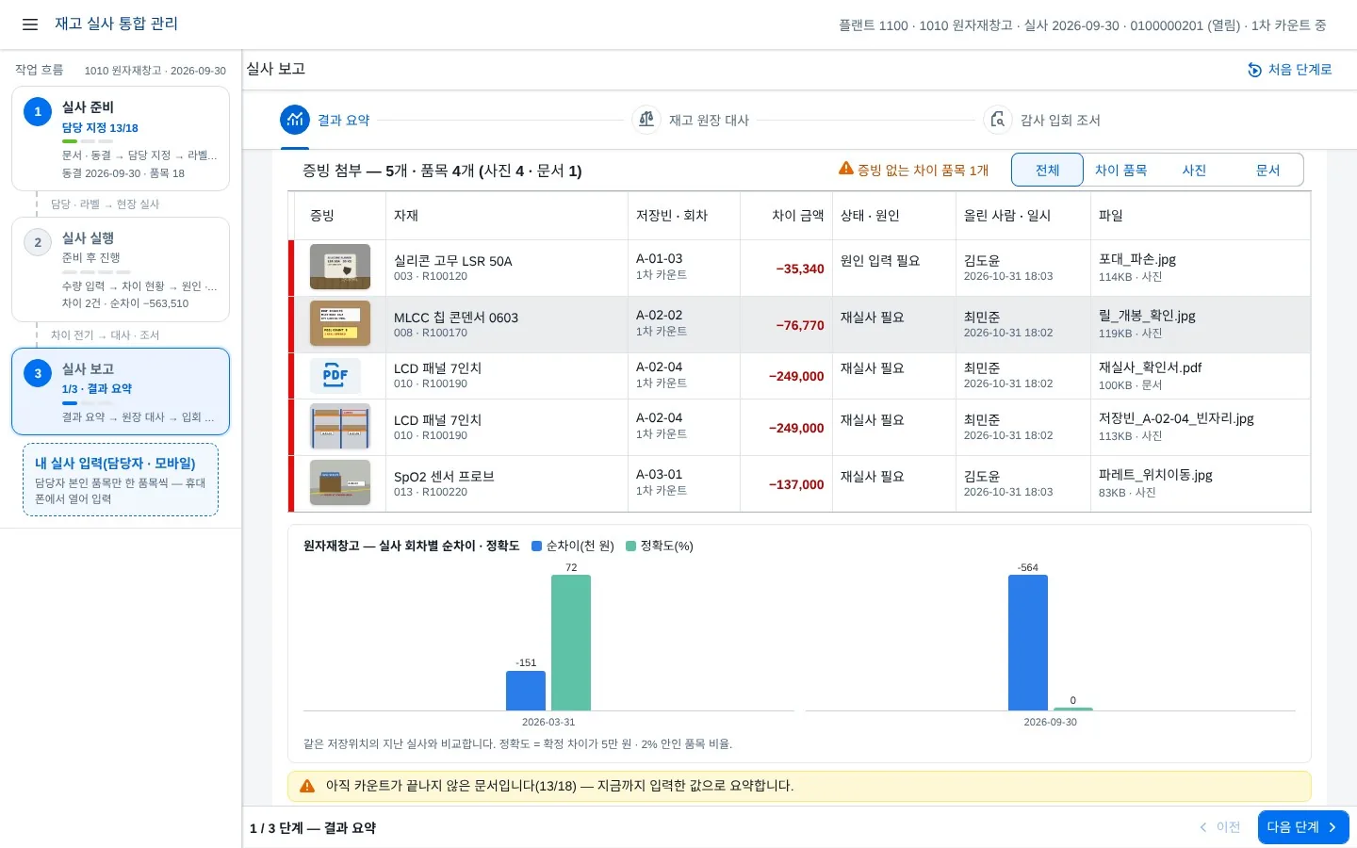Select the 사진 filter tab

coord(1194,170)
